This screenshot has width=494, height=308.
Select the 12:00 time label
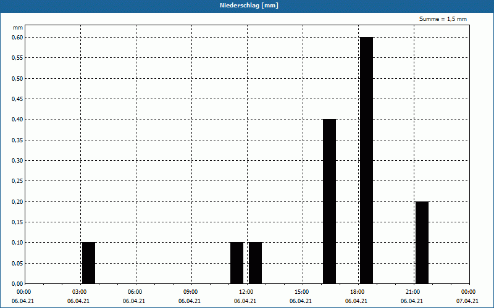point(246,292)
